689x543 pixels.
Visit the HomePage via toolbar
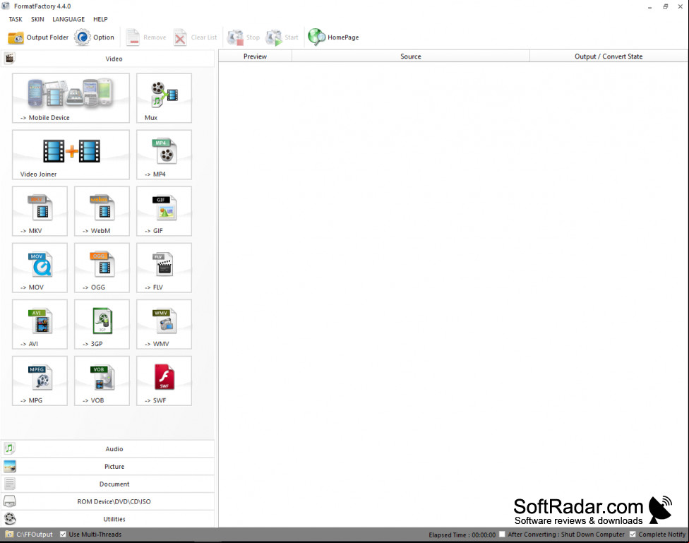tap(333, 37)
